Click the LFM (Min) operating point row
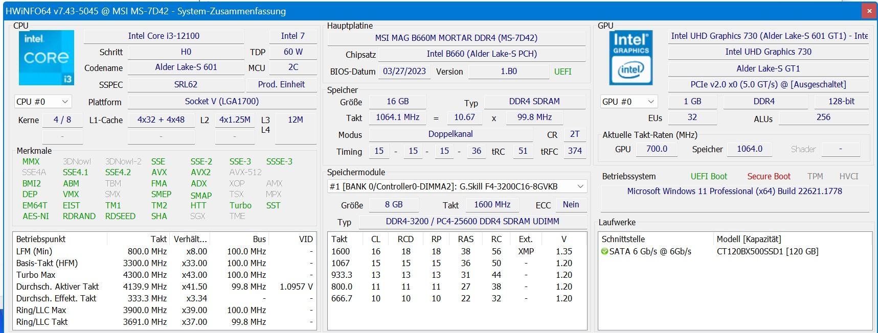The height and width of the screenshot is (333, 878). pyautogui.click(x=164, y=251)
